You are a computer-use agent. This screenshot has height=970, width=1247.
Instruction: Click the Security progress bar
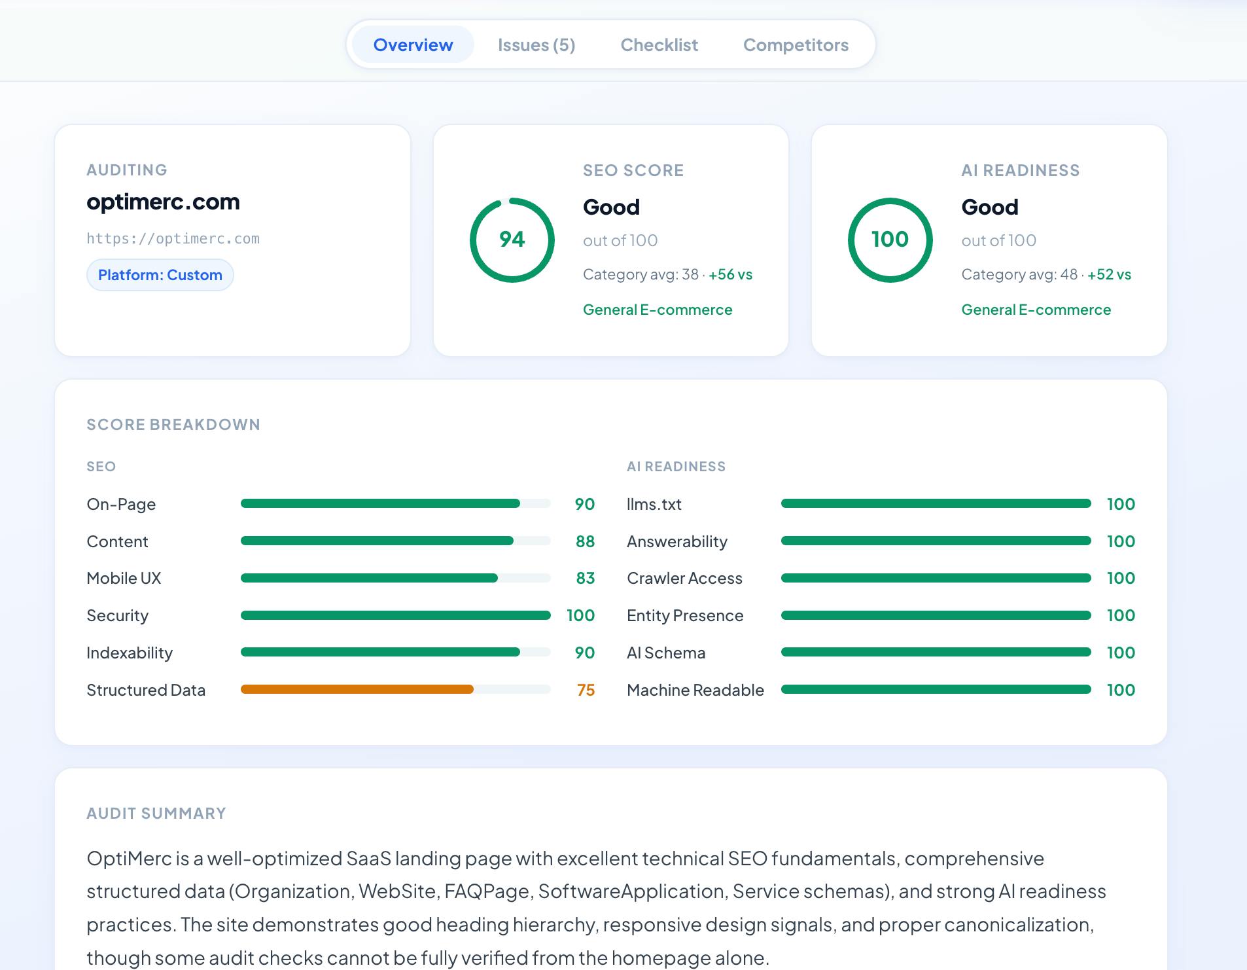point(396,615)
